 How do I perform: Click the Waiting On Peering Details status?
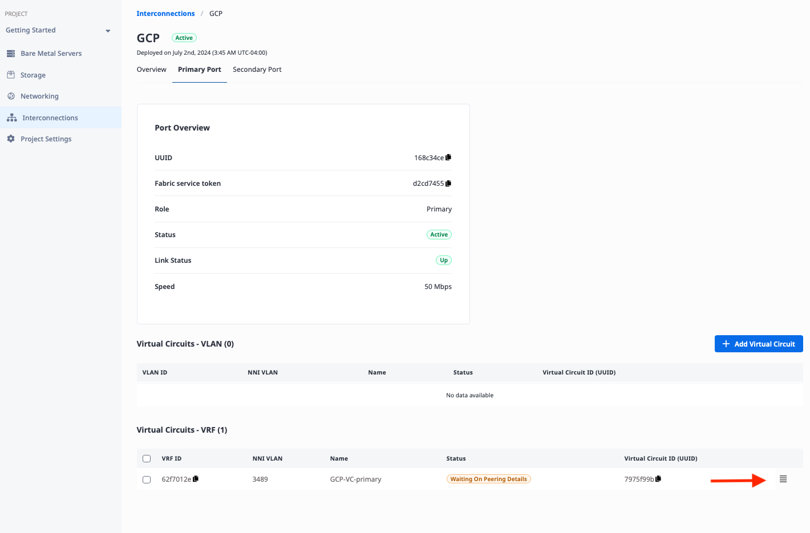pyautogui.click(x=489, y=479)
